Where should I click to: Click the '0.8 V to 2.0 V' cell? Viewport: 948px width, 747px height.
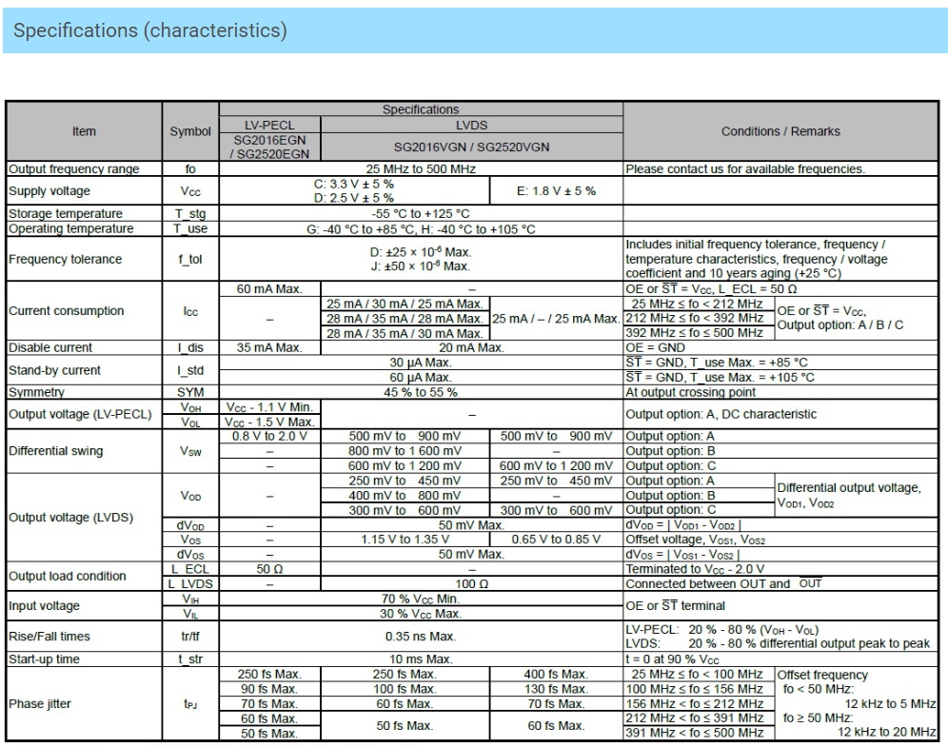(x=269, y=437)
